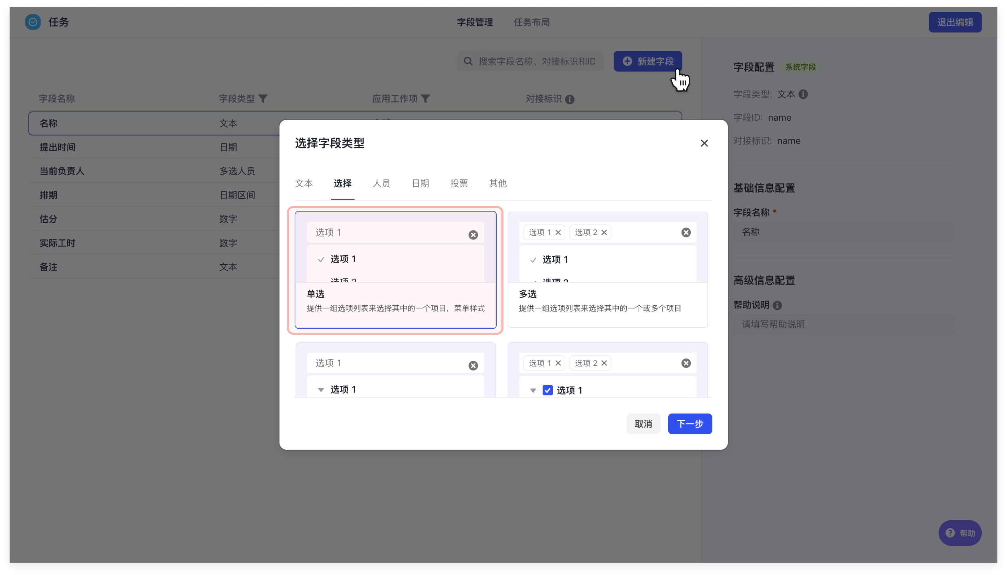Open the 任务布局 tab
1007x575 pixels.
coord(531,23)
